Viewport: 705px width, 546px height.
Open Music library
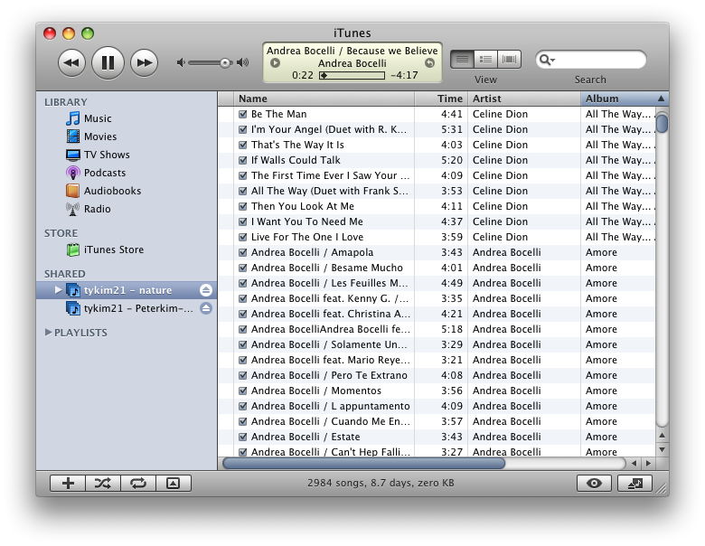[98, 118]
